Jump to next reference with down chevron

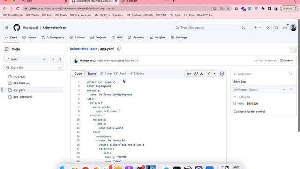291,90
